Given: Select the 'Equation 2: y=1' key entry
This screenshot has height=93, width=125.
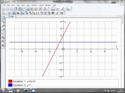Looking at the screenshot, I should point(22,85).
